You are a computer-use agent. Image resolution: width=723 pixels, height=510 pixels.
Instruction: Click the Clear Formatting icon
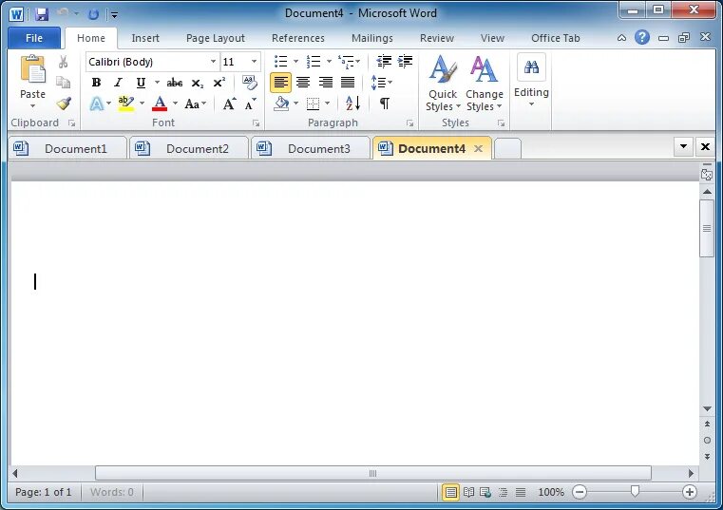(x=250, y=83)
